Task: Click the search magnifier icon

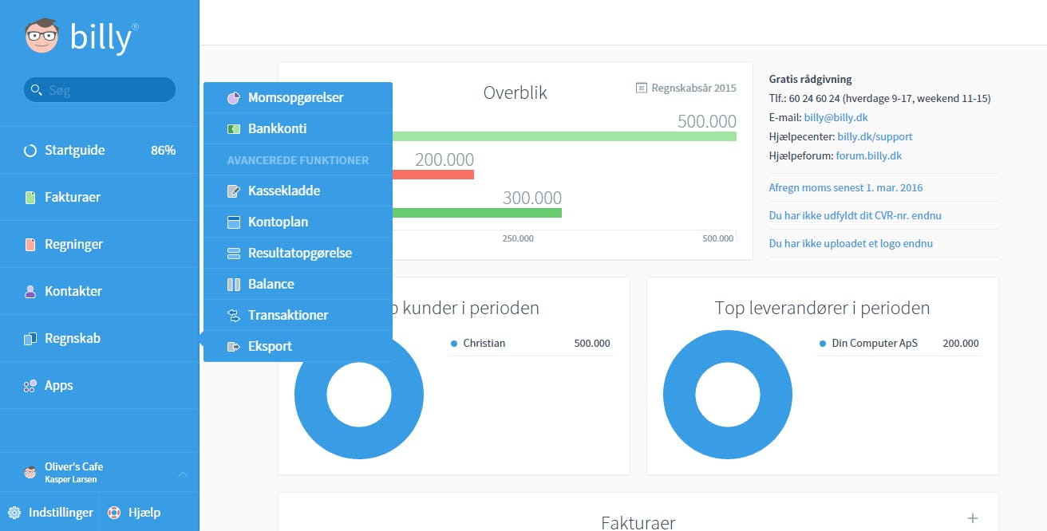Action: coord(36,90)
